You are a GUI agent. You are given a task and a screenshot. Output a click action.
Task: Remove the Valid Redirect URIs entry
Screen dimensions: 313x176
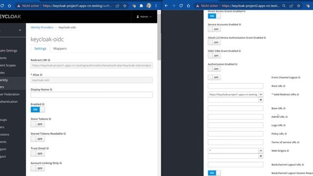261,94
